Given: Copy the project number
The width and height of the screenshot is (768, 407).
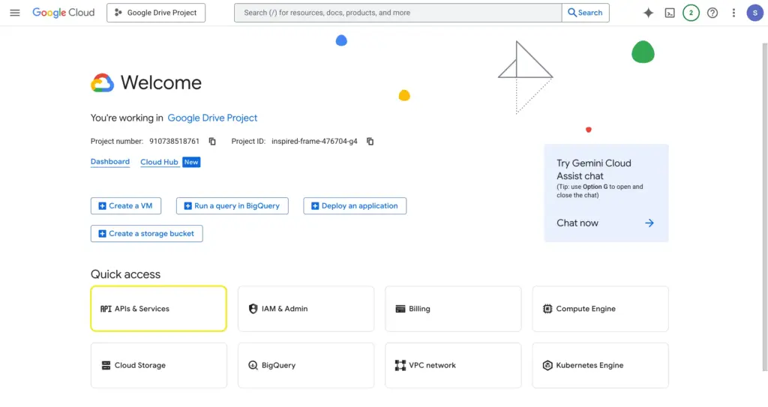Looking at the screenshot, I should (x=212, y=142).
